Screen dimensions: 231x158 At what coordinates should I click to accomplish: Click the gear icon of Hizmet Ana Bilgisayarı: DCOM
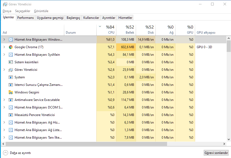click(x=11, y=107)
